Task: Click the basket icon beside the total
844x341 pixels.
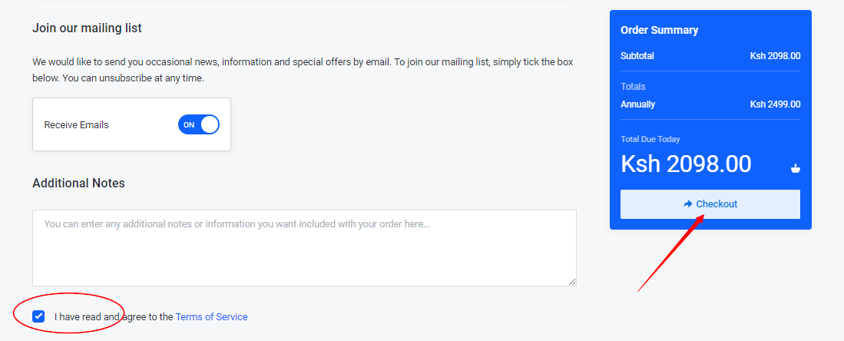Action: pos(796,168)
